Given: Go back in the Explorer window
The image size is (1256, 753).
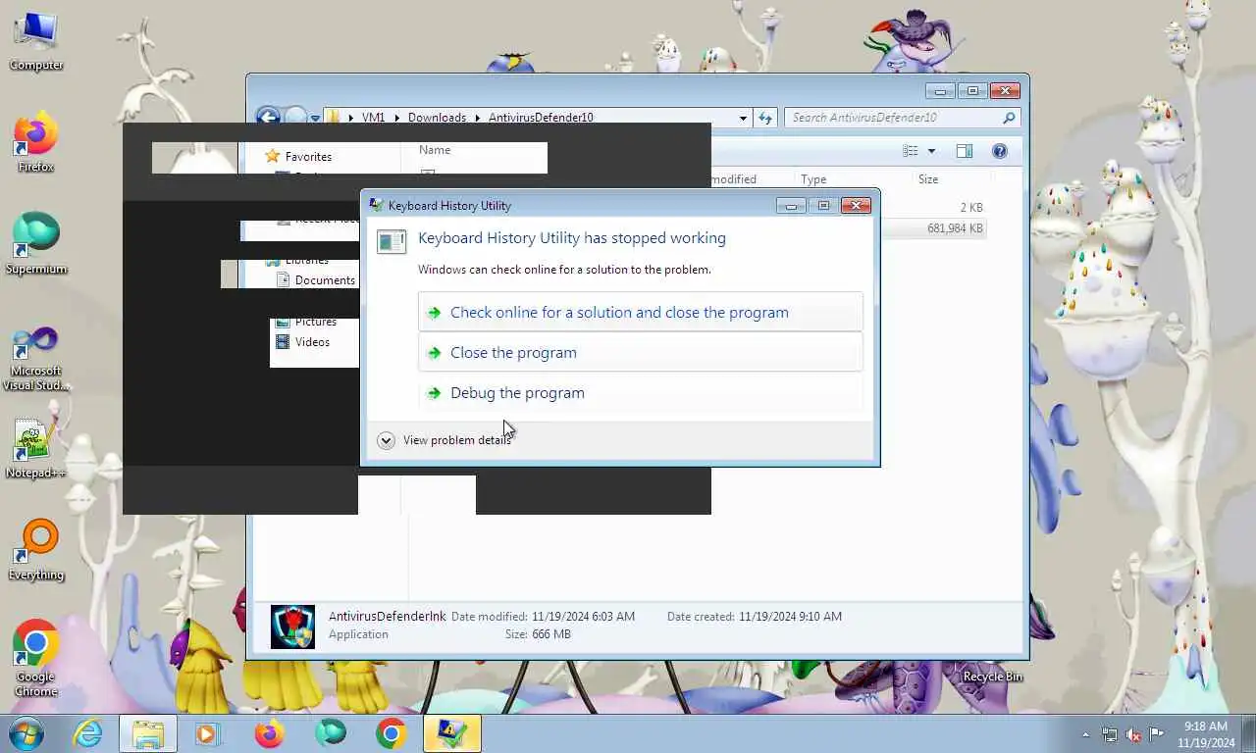Looking at the screenshot, I should coord(267,117).
